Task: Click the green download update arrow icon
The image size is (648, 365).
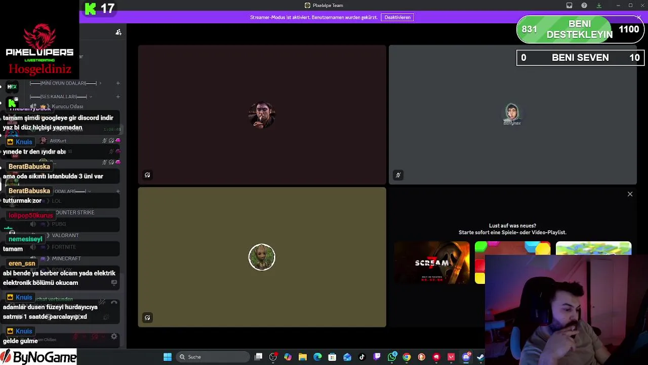Action: click(x=599, y=6)
